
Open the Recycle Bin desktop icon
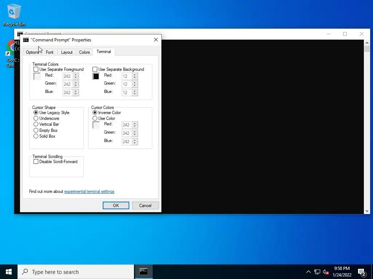coord(14,15)
